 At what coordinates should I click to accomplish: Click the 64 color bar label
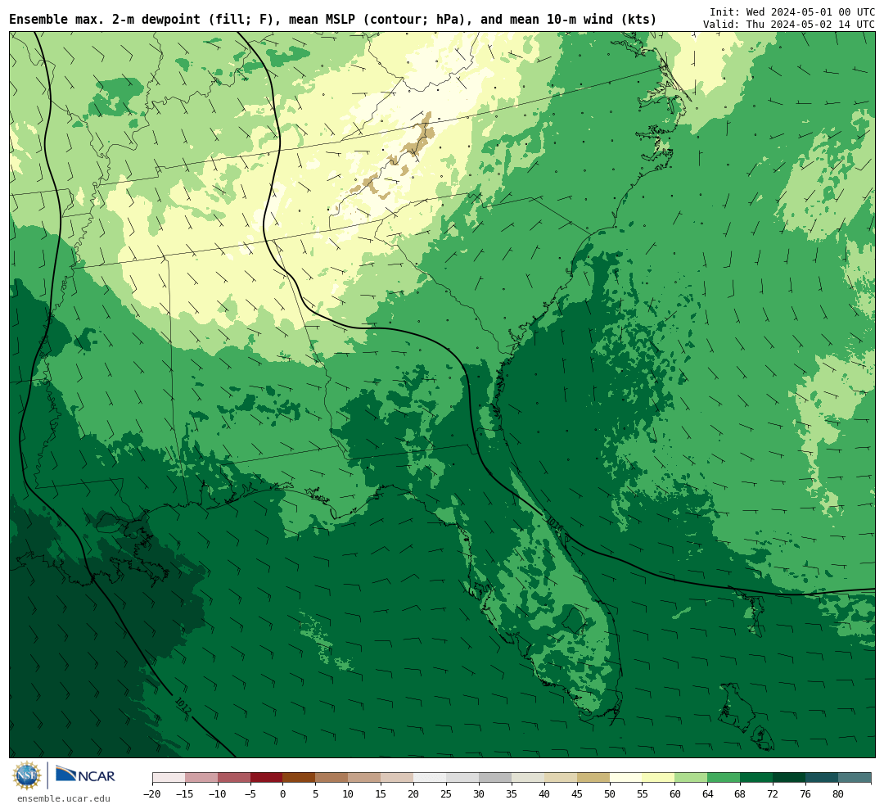pos(708,794)
